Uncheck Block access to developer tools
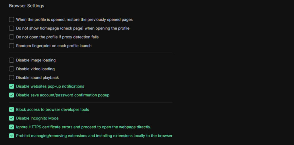The width and height of the screenshot is (294, 145). click(11, 109)
